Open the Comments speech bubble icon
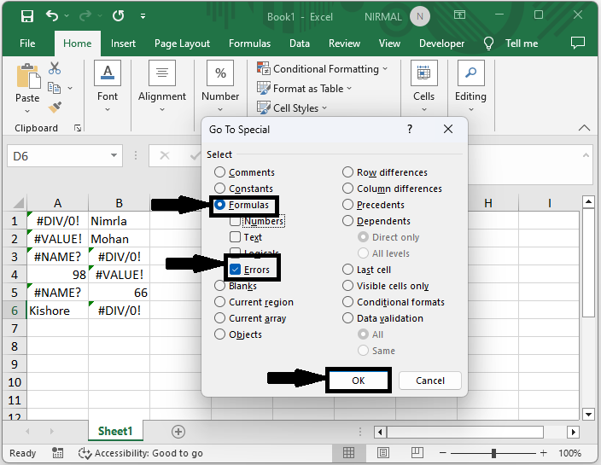601x465 pixels. click(x=578, y=43)
